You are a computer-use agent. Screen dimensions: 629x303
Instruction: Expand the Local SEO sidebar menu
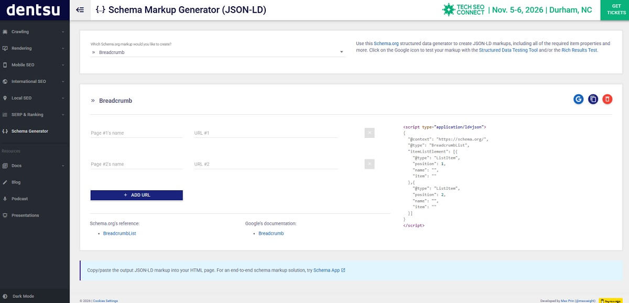(x=35, y=98)
